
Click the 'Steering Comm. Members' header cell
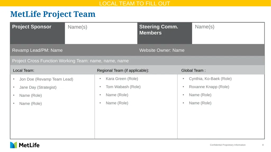(x=165, y=33)
